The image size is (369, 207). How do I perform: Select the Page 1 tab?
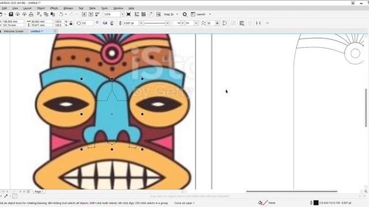point(39,191)
